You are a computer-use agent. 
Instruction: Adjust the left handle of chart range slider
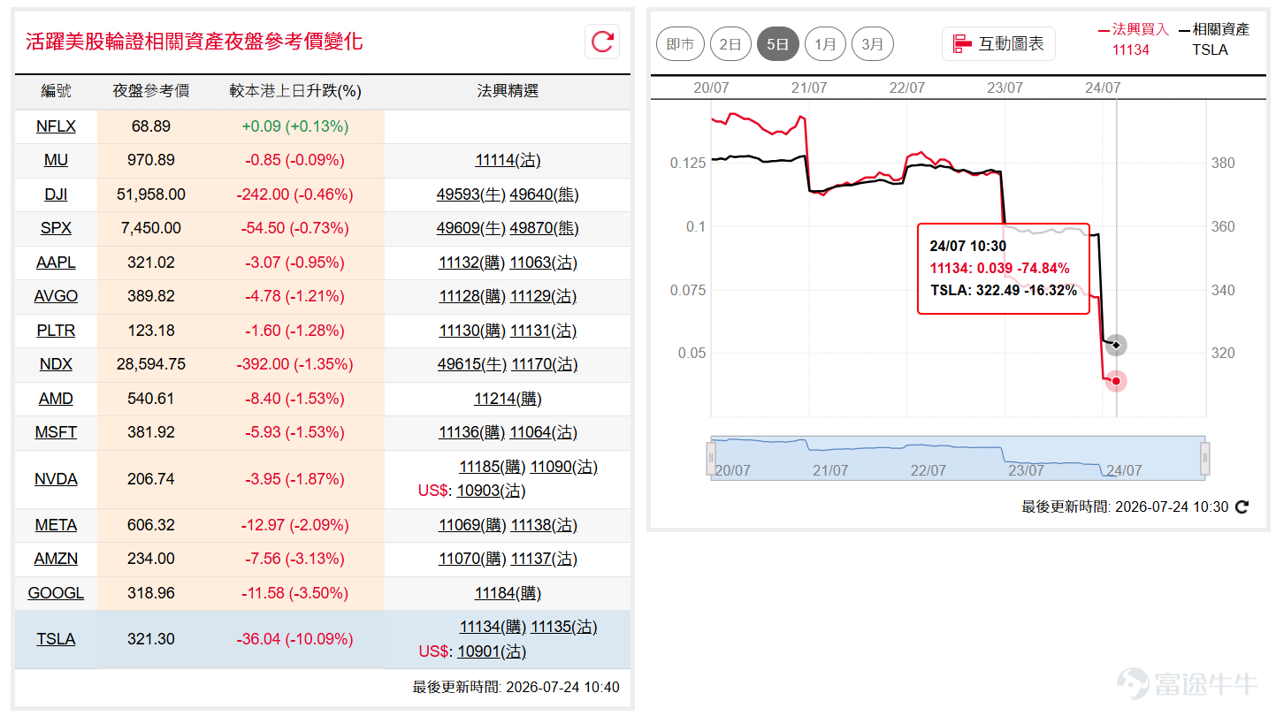point(710,458)
